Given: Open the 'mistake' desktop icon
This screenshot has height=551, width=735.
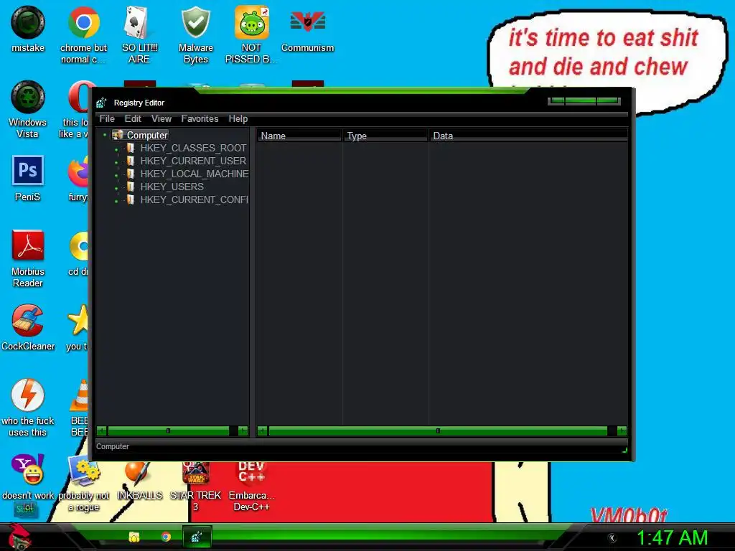Looking at the screenshot, I should point(28,29).
